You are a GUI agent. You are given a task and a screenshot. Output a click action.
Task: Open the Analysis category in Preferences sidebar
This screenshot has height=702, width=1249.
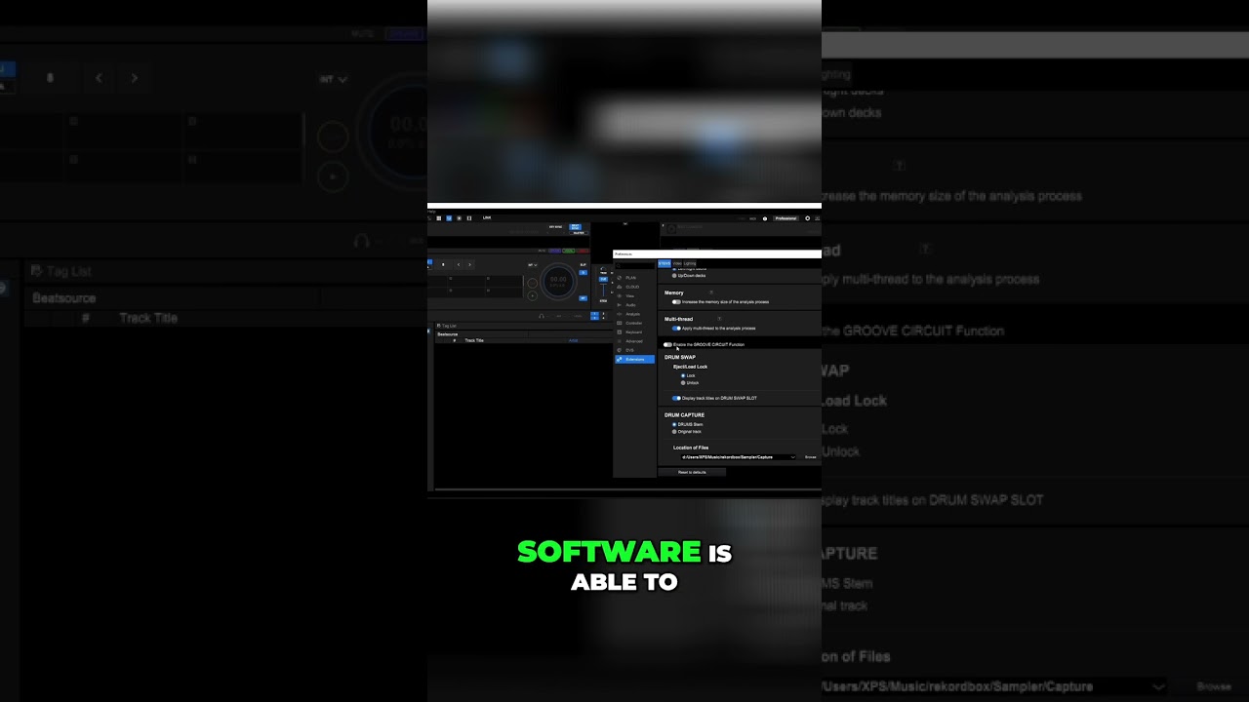[633, 314]
